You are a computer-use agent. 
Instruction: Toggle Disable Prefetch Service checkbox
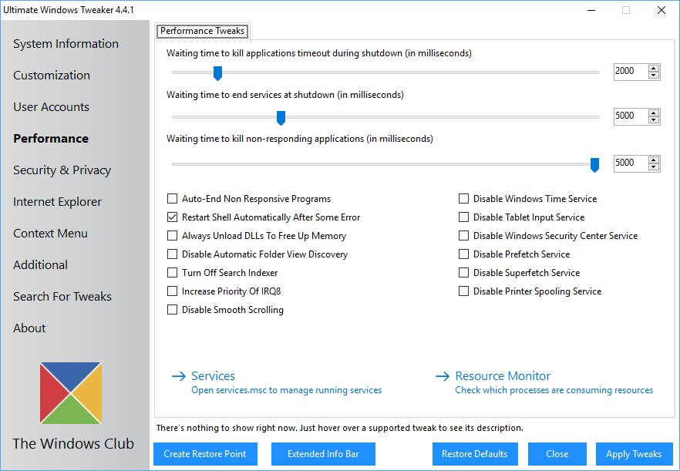(x=463, y=254)
